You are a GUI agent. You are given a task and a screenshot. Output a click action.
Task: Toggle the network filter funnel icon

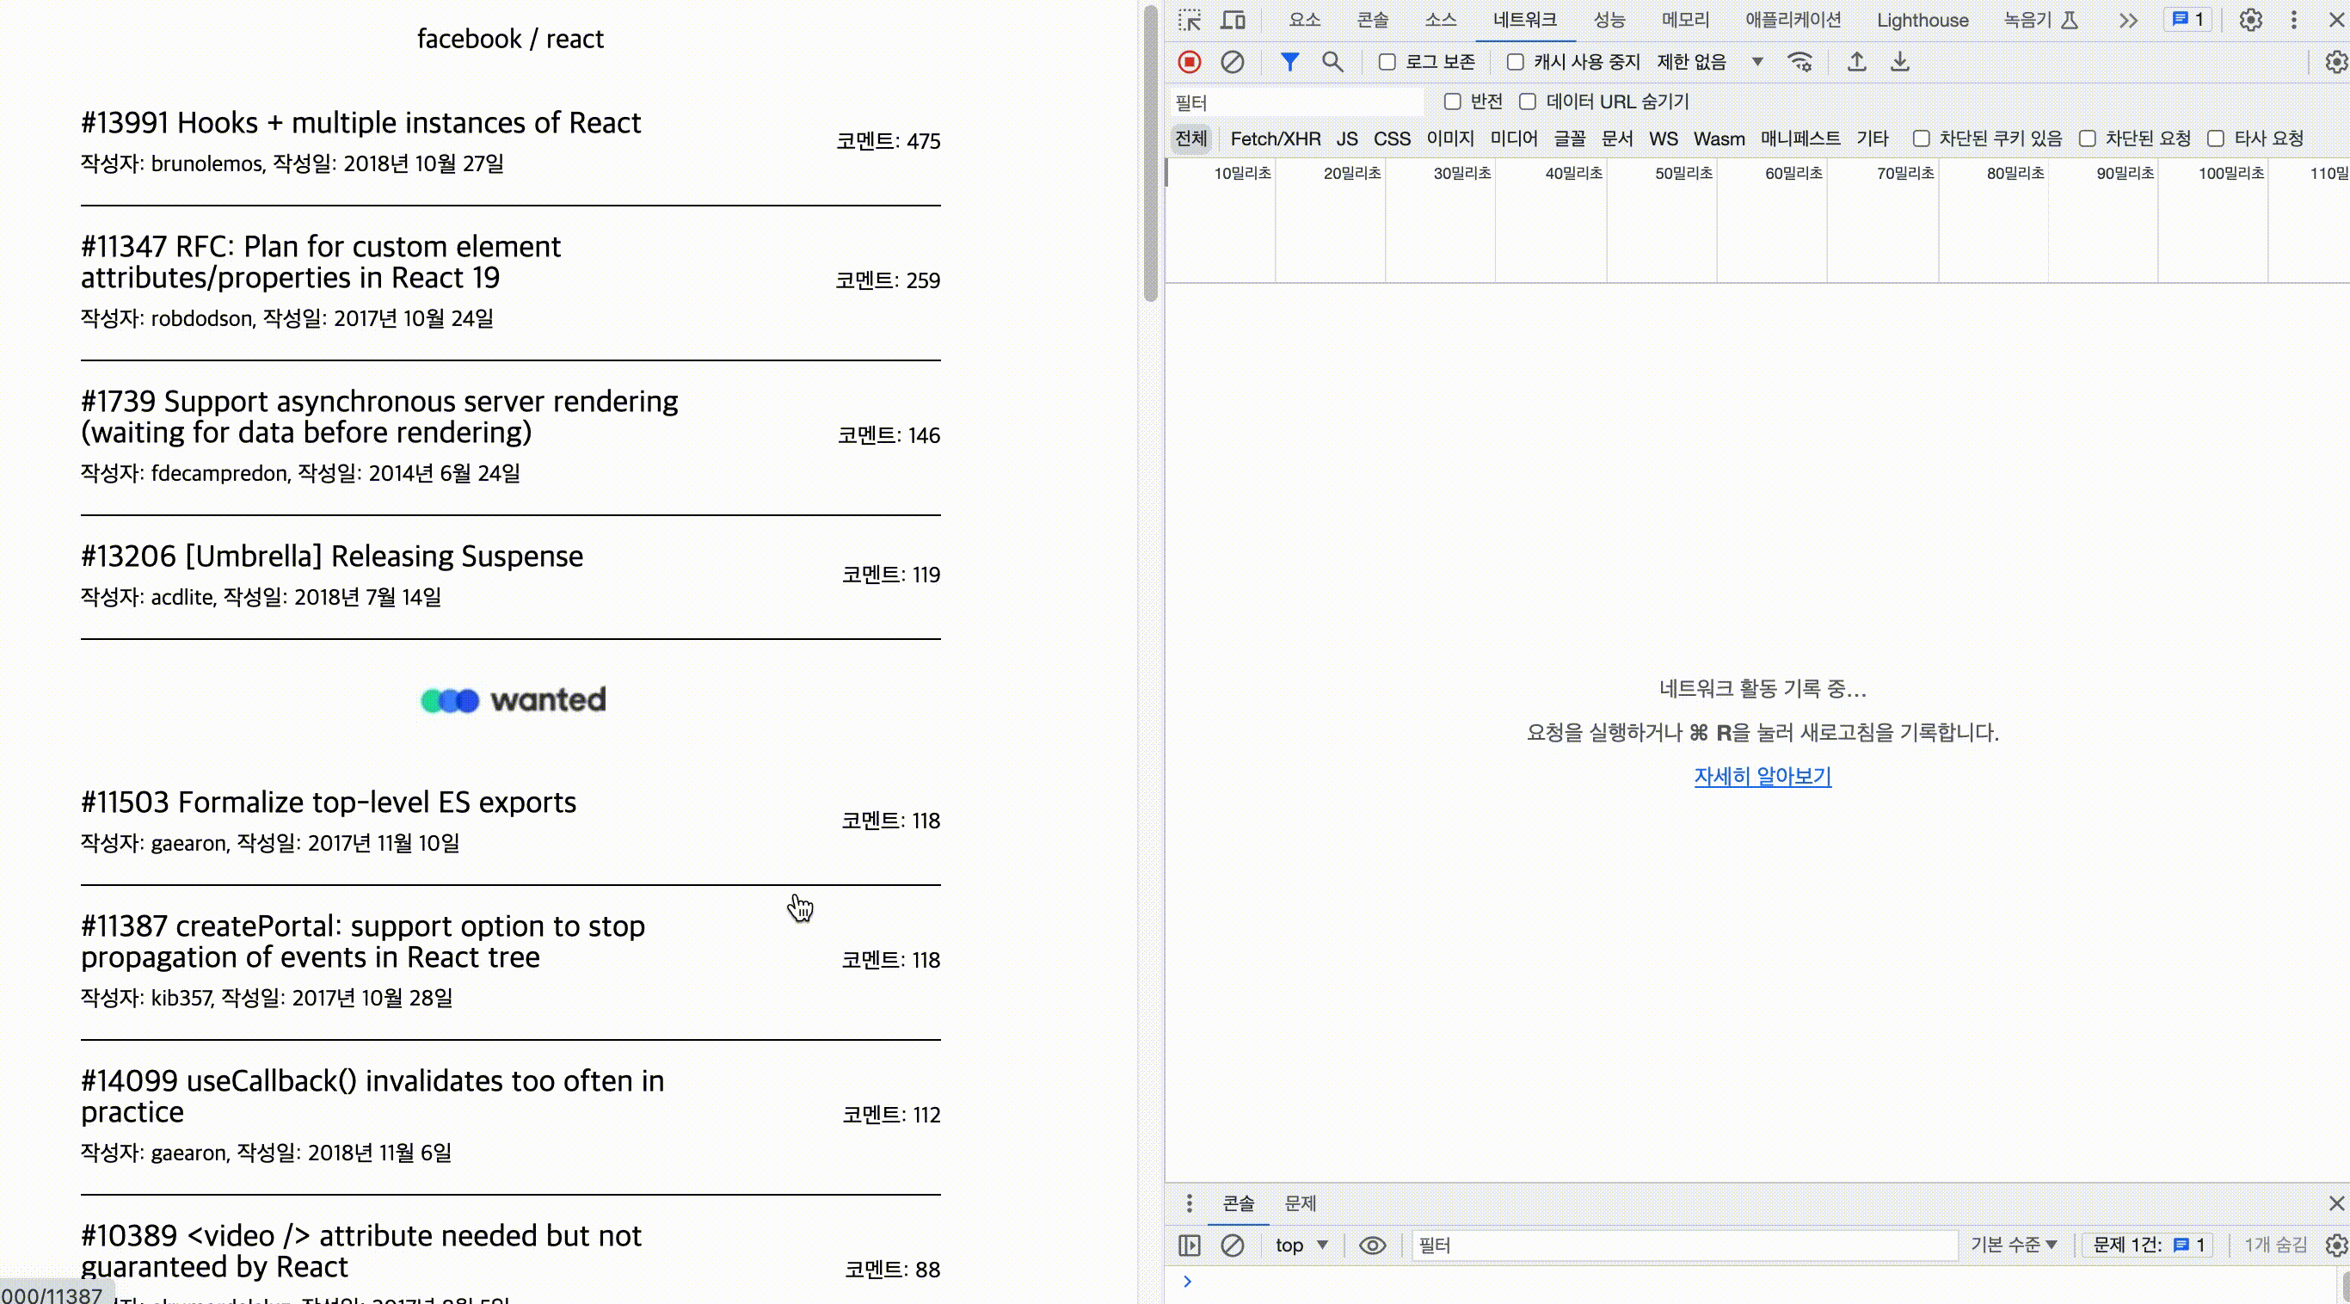click(x=1289, y=62)
